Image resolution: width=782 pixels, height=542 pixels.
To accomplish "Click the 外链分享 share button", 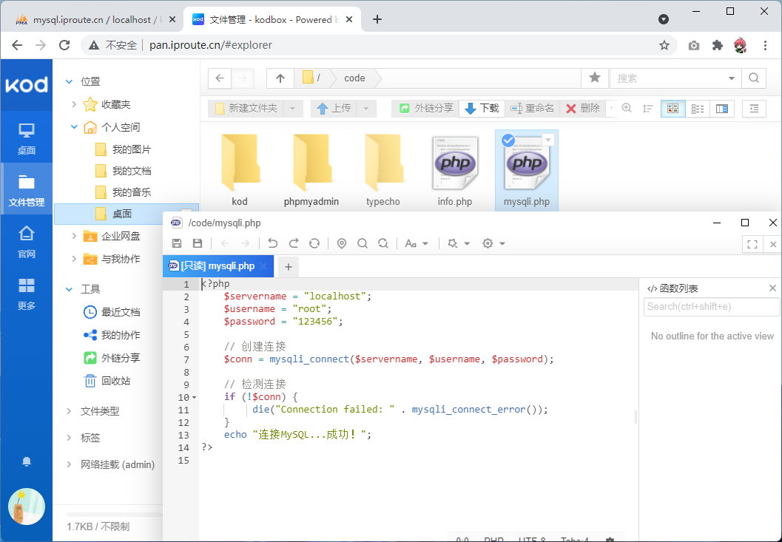I will tap(426, 108).
